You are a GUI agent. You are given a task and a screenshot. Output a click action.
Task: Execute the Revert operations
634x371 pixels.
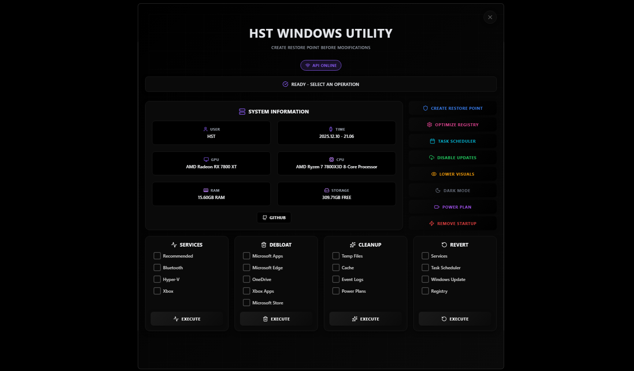point(455,319)
